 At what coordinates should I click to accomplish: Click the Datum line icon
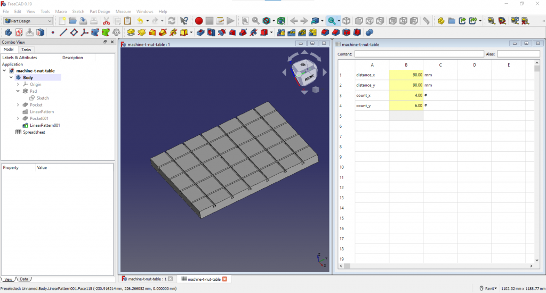pos(63,32)
